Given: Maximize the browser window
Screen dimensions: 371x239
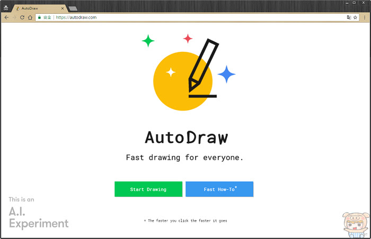Looking at the screenshot, I should 354,3.
